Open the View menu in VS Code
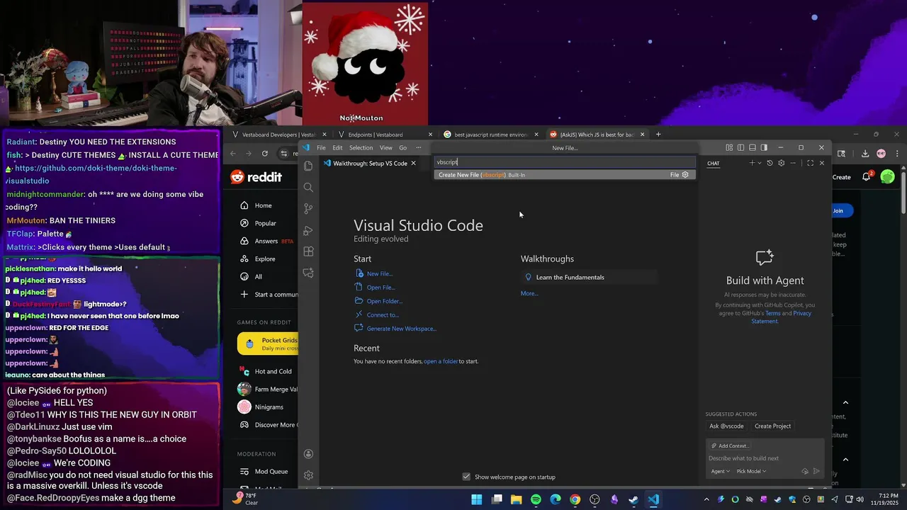This screenshot has width=907, height=510. (x=386, y=147)
